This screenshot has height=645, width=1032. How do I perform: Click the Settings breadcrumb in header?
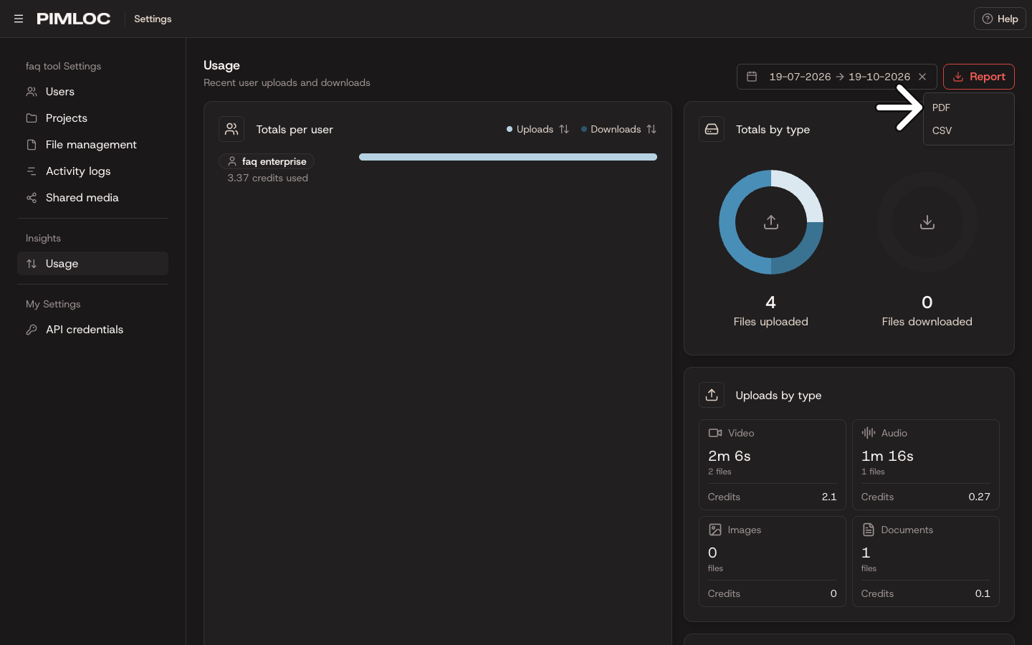[153, 19]
